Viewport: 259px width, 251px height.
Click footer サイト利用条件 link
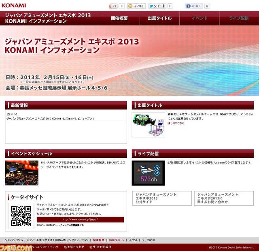click(100, 247)
